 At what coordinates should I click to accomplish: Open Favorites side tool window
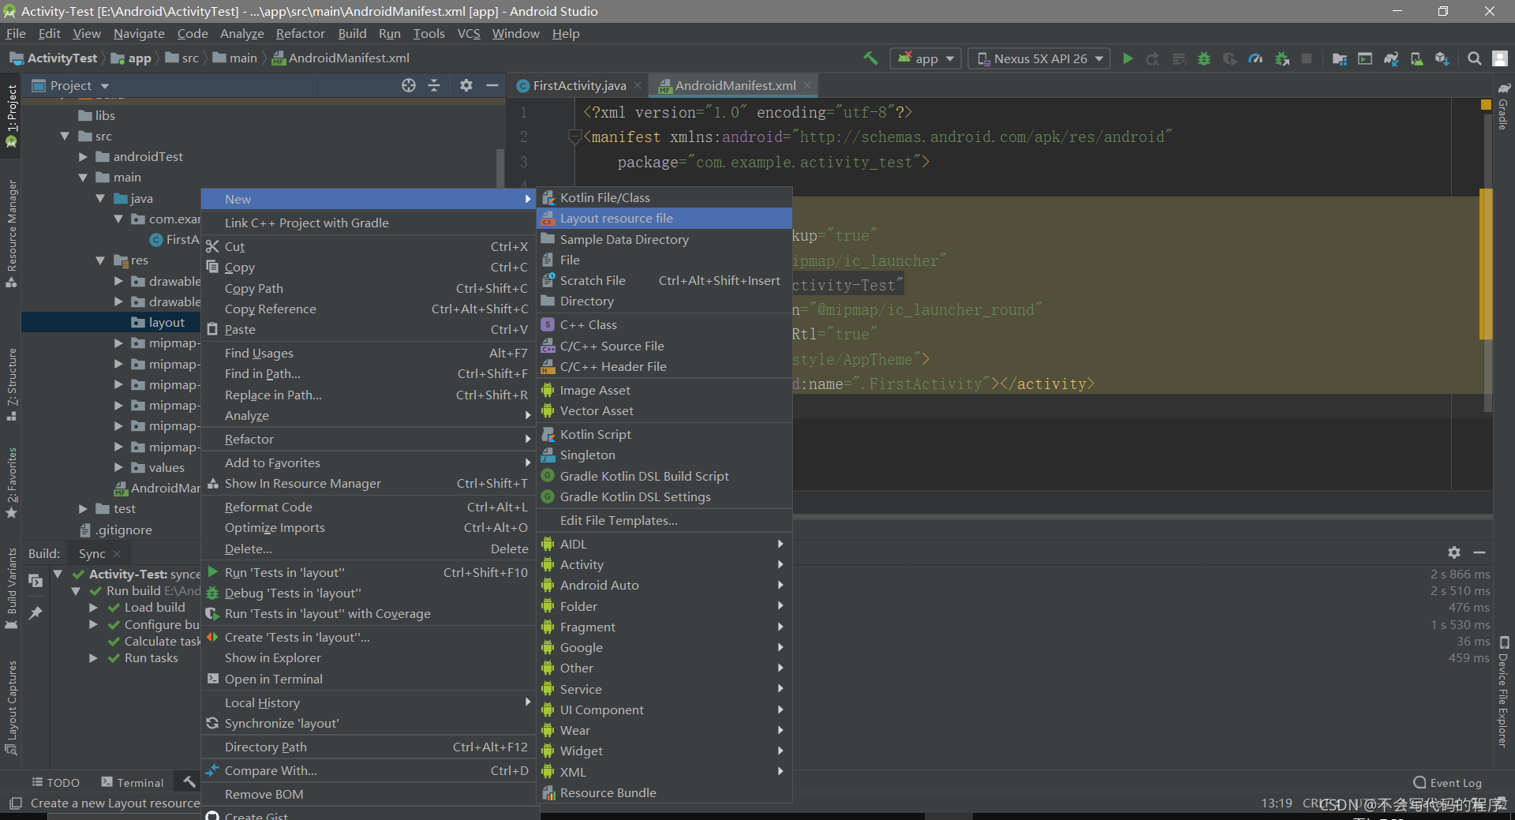click(12, 483)
